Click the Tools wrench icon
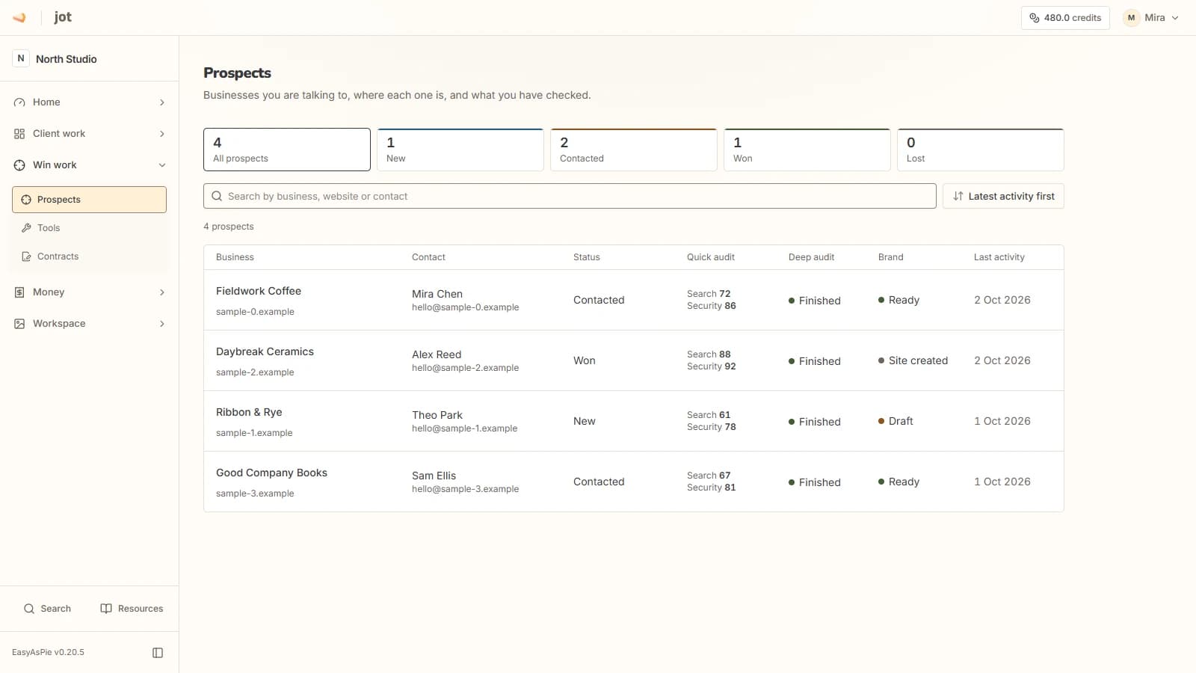 26,228
